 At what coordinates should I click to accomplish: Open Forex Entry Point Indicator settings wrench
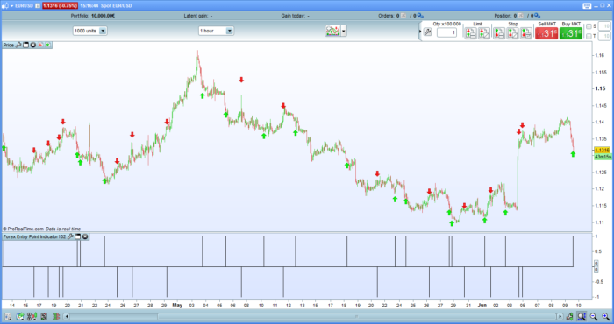[x=70, y=236]
